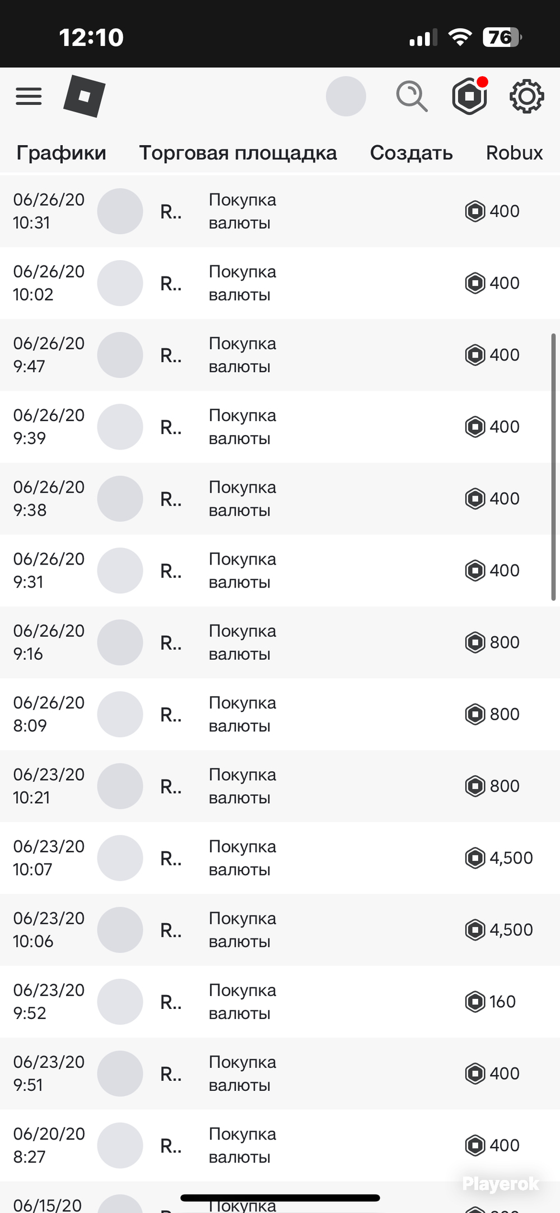Select avatar thumbnail on 06/26/20 10:31 row
Image resolution: width=560 pixels, height=1213 pixels.
pyautogui.click(x=120, y=211)
